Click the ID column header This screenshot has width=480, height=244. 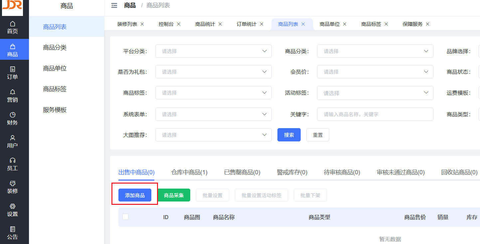166,217
